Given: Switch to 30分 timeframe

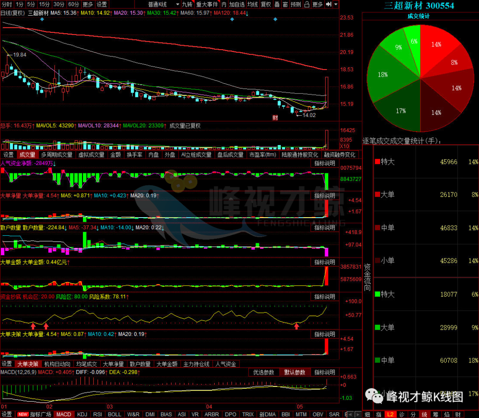Looking at the screenshot, I should pos(59,4).
